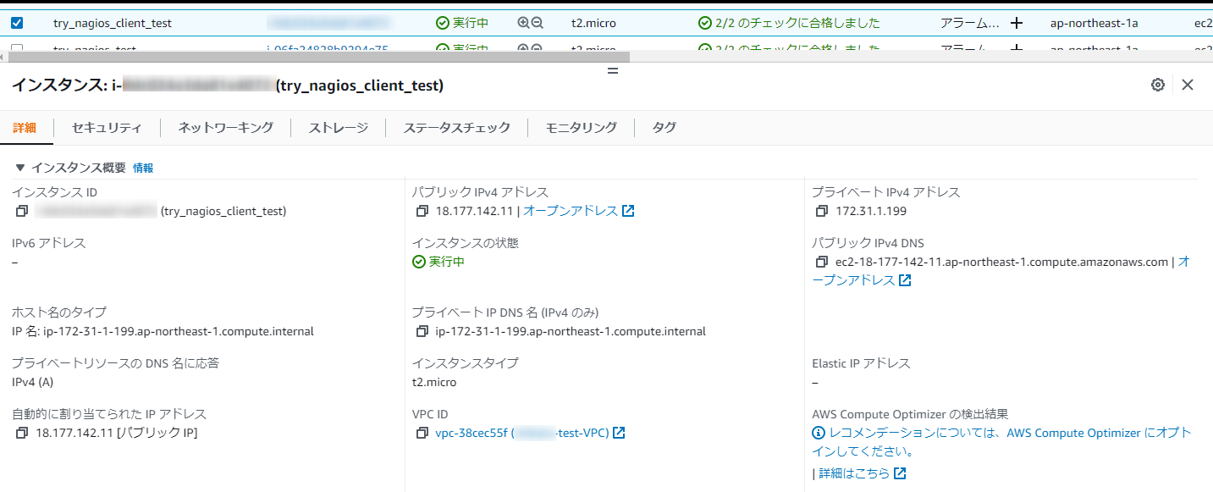Click the host name IP 名 value
1213x492 pixels.
pyautogui.click(x=163, y=331)
